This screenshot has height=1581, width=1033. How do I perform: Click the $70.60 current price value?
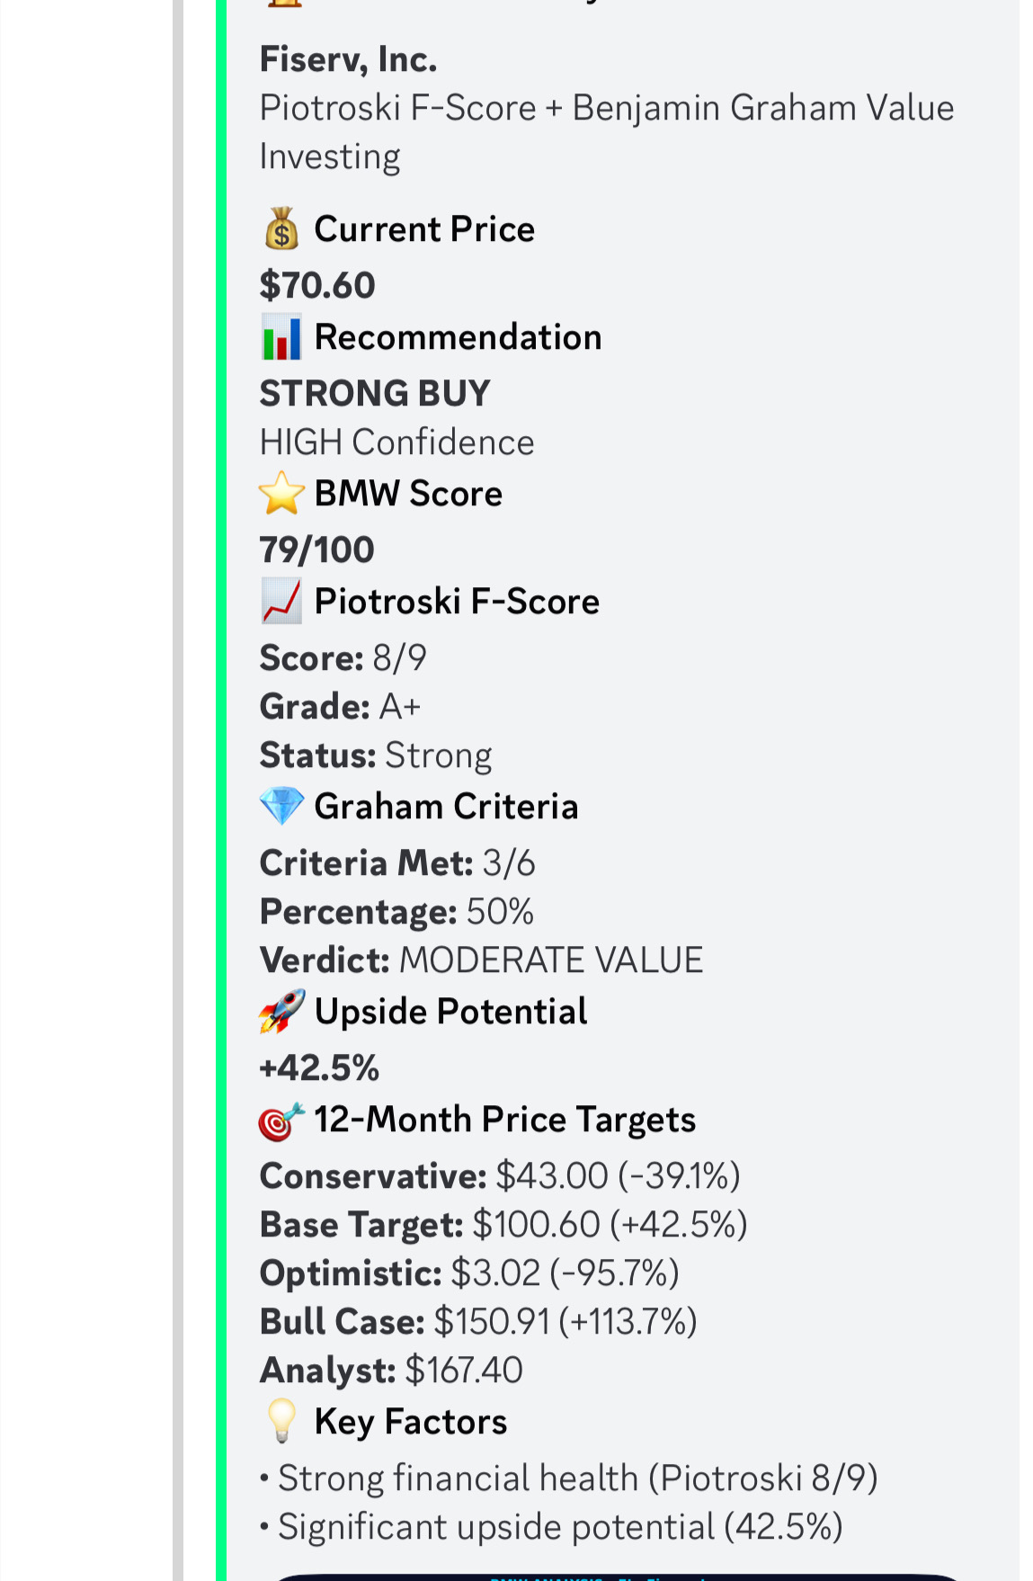317,286
